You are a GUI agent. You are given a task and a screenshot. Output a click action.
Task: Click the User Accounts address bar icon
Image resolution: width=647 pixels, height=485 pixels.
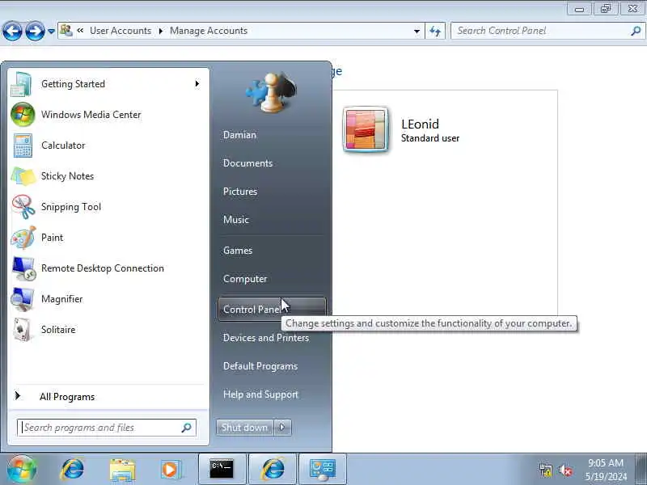(66, 30)
